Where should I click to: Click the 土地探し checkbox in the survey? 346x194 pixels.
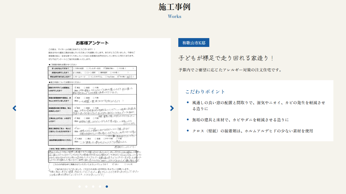coord(74,73)
